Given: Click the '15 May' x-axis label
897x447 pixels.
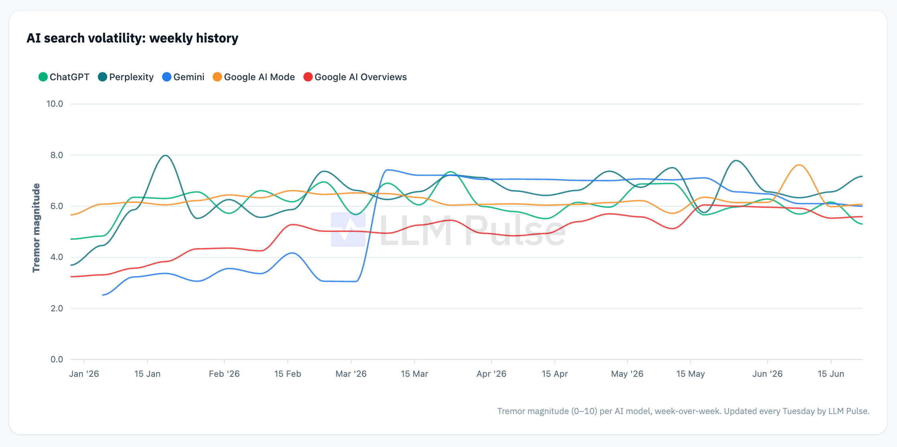Looking at the screenshot, I should pyautogui.click(x=691, y=374).
